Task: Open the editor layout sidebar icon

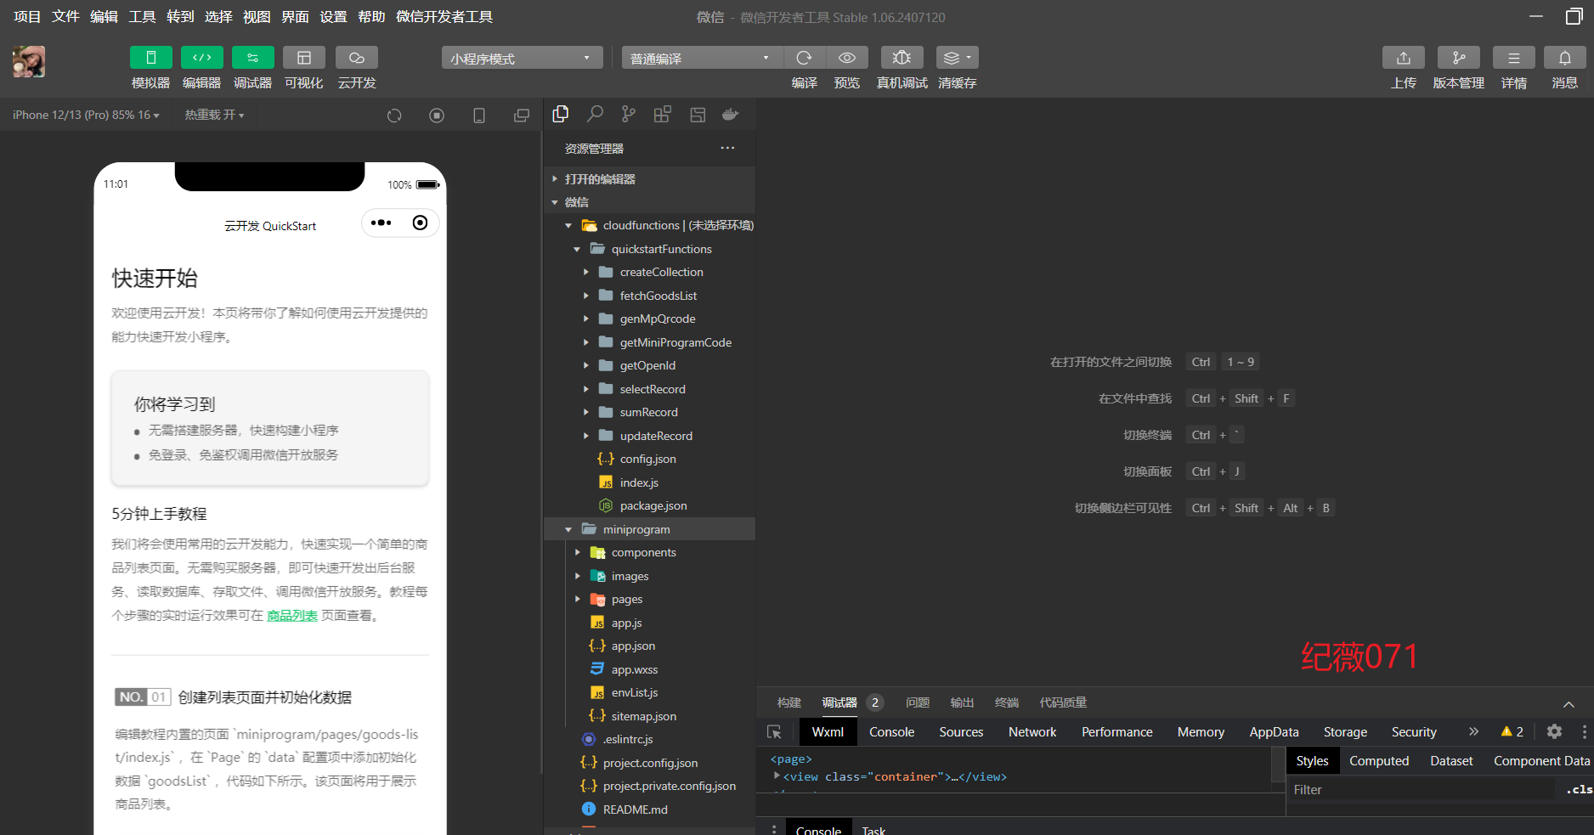Action: coord(698,114)
